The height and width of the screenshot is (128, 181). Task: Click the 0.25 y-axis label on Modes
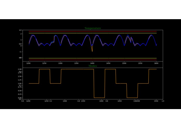(20, 94)
